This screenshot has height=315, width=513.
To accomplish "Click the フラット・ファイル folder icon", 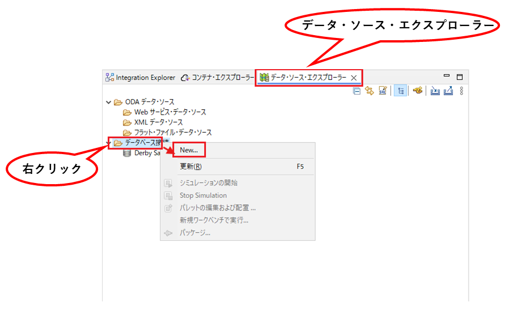I will point(128,133).
